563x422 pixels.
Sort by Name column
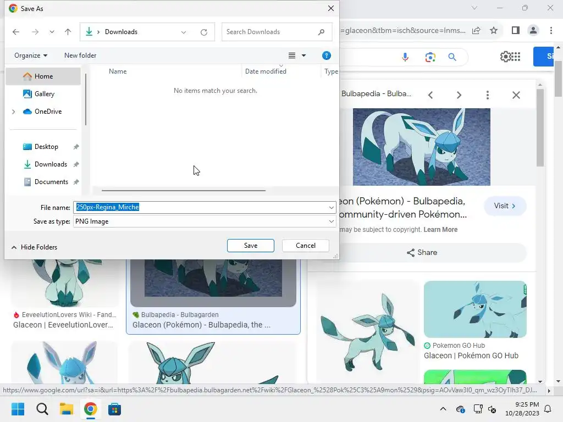118,71
